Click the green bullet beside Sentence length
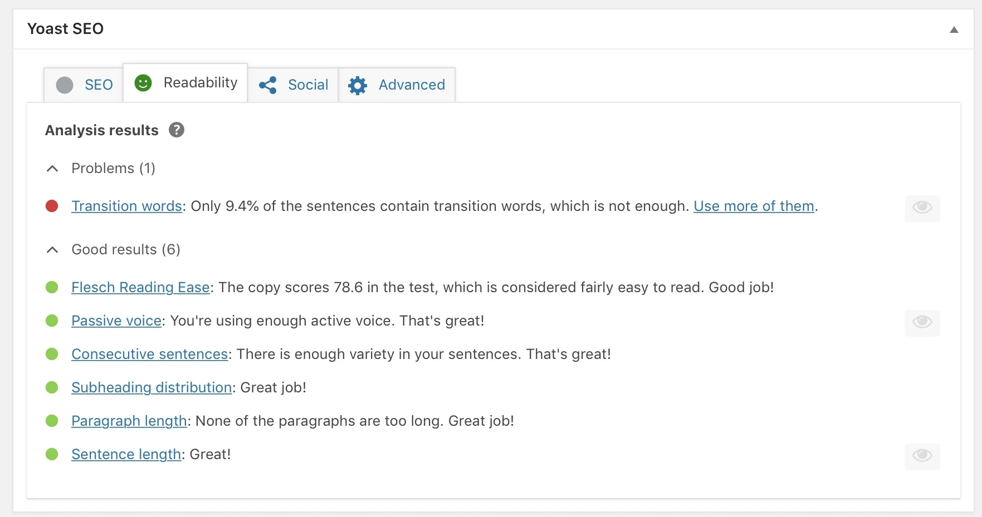The width and height of the screenshot is (982, 517). click(x=52, y=454)
